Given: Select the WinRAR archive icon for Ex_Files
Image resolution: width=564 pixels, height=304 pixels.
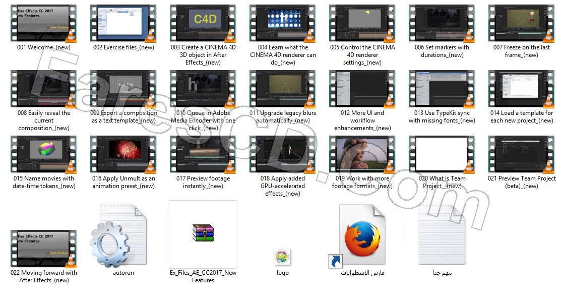Looking at the screenshot, I should coord(203,232).
